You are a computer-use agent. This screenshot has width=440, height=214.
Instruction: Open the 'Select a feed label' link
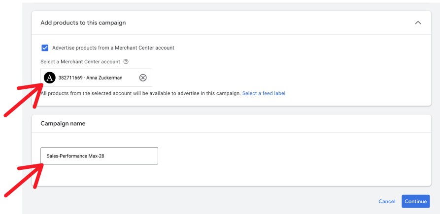[x=264, y=93]
